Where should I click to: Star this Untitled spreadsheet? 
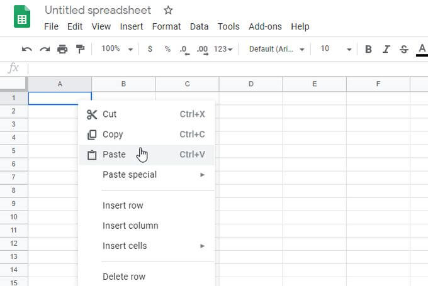tap(168, 10)
